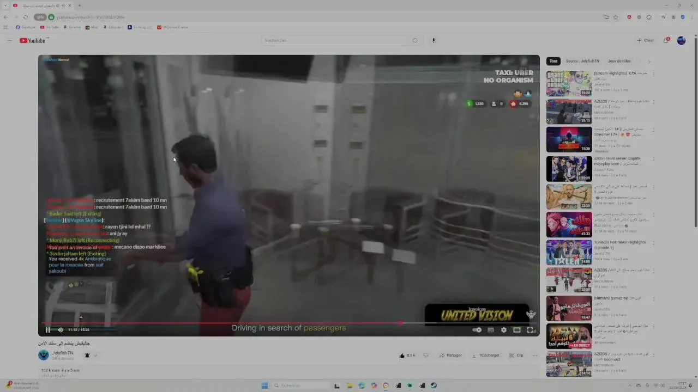Mute the video using the volume icon
Viewport: 698px width, 392px height.
(60, 329)
